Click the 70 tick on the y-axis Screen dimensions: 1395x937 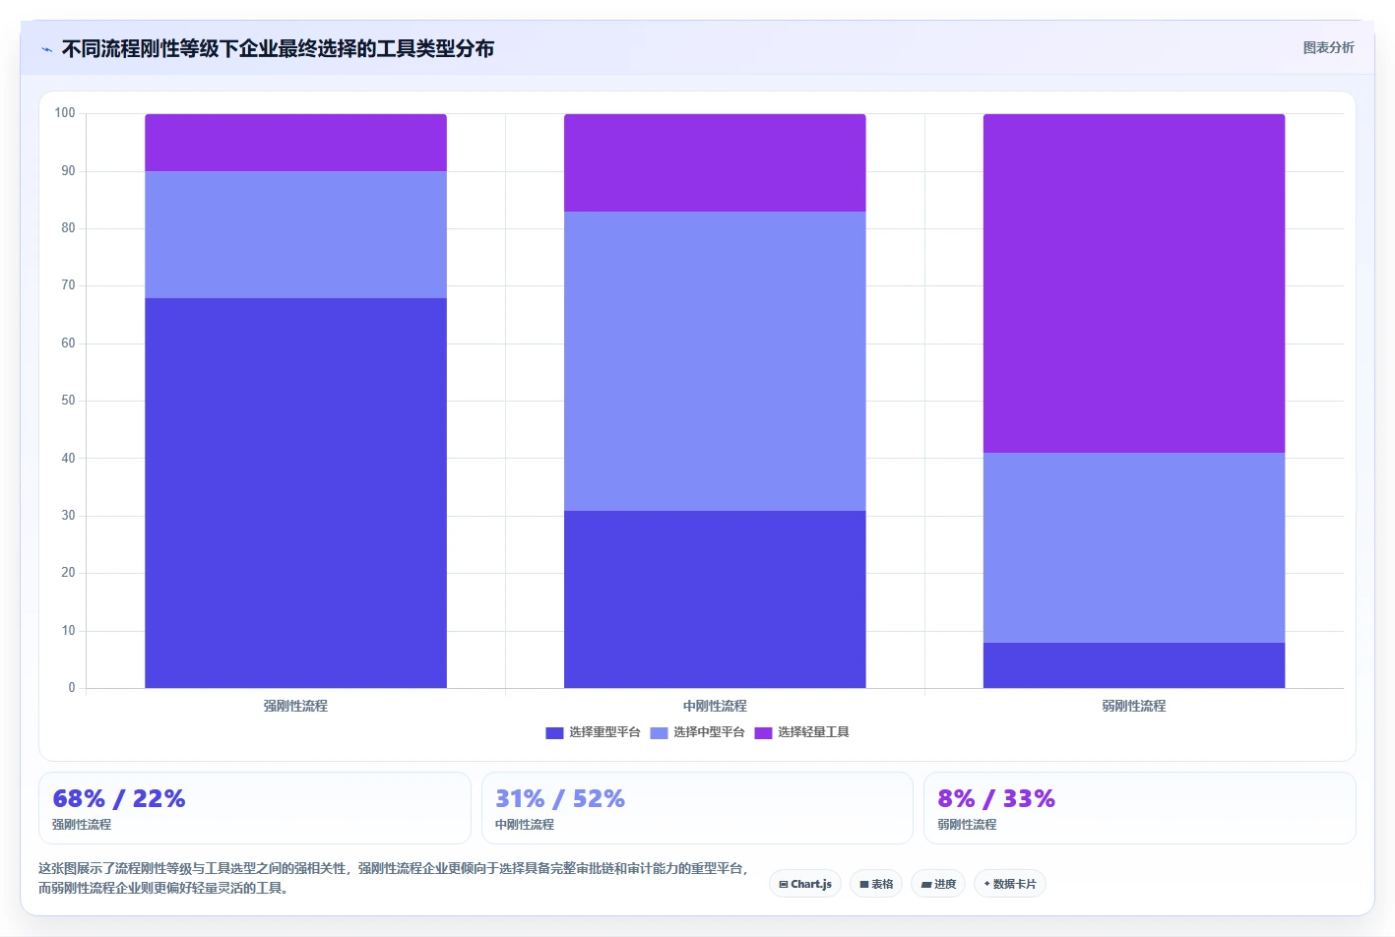coord(68,285)
